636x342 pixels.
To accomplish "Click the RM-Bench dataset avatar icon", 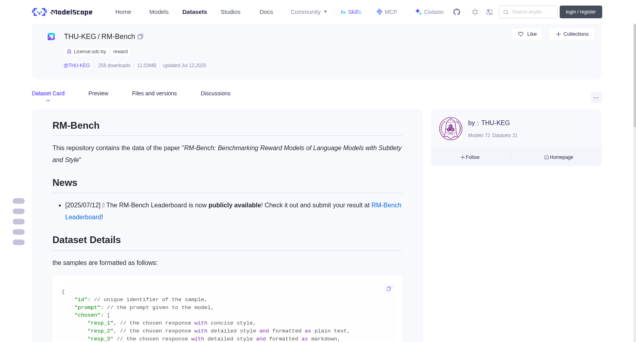I will point(51,37).
